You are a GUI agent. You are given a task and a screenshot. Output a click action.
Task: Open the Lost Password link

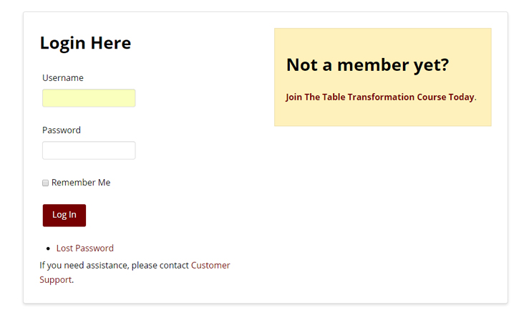(x=84, y=249)
